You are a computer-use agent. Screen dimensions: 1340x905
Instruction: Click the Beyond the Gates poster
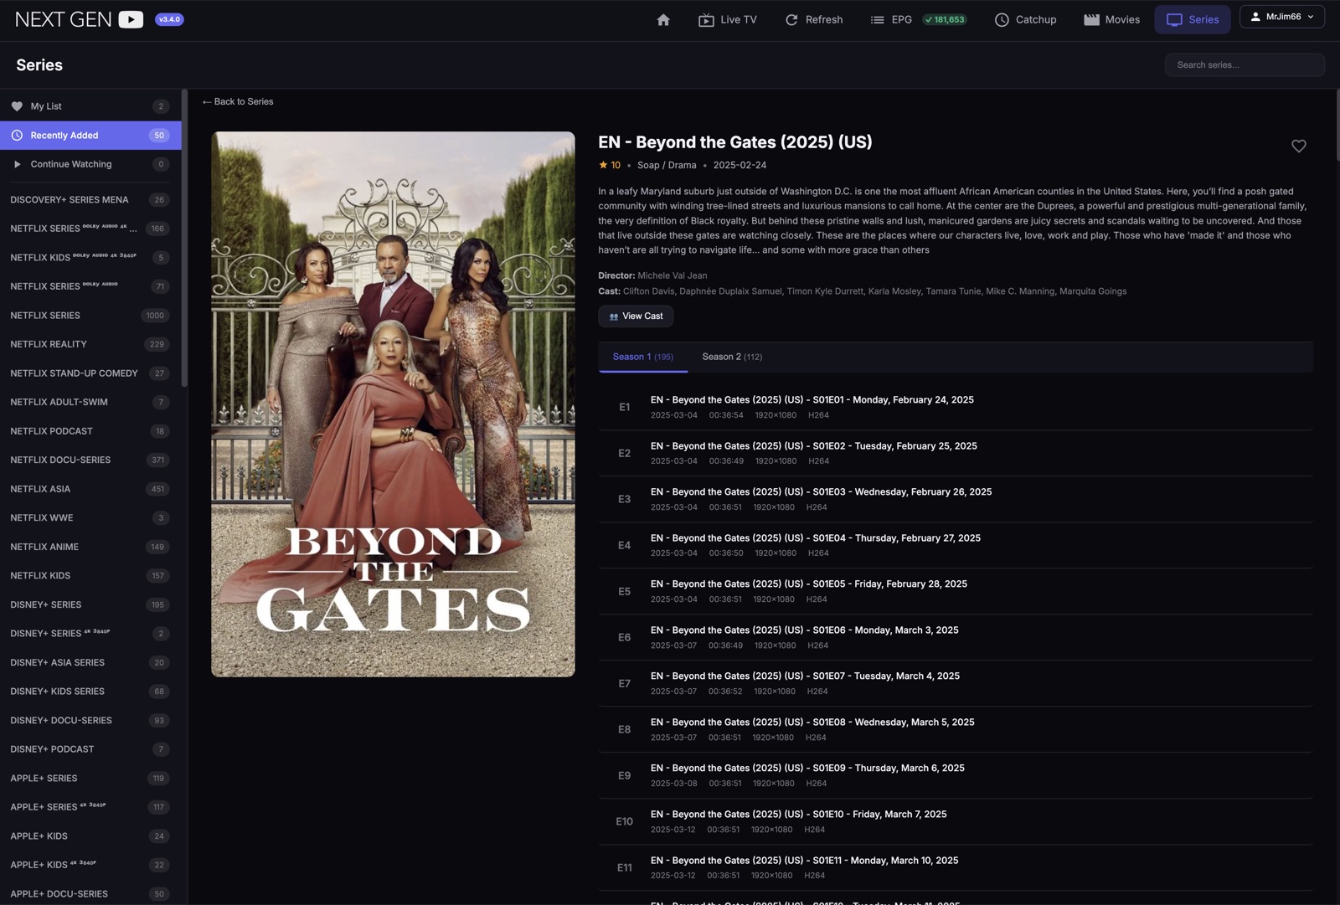coord(393,404)
